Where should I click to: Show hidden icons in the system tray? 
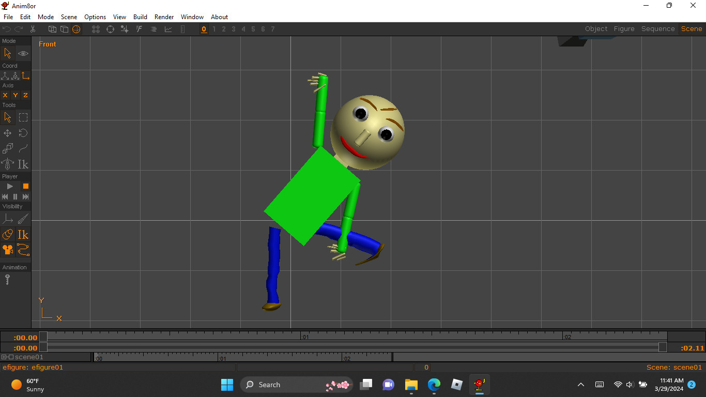pos(581,385)
